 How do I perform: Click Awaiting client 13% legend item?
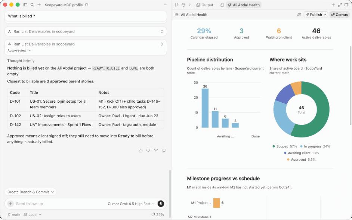point(302,153)
